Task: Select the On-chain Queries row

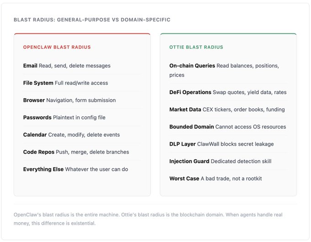Action: 224,70
